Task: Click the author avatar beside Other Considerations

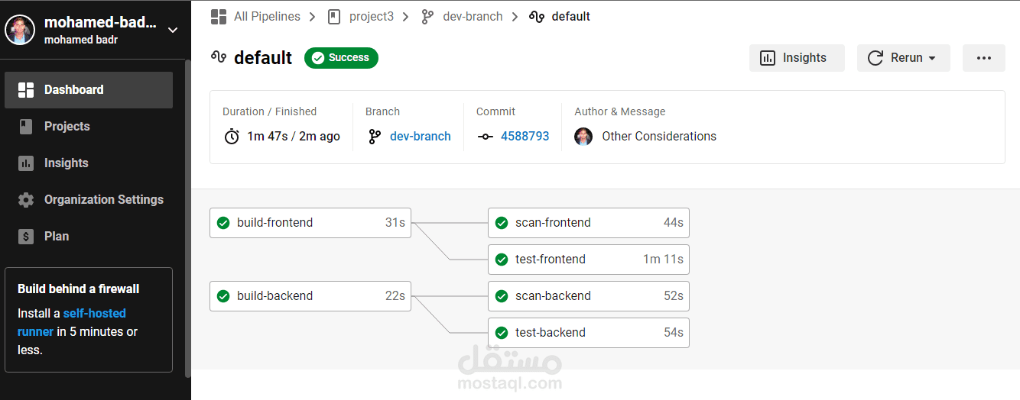Action: (583, 137)
